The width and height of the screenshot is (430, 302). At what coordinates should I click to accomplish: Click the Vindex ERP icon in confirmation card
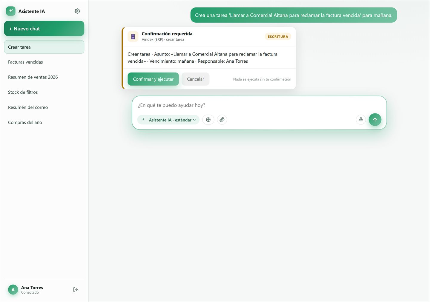[x=133, y=36]
